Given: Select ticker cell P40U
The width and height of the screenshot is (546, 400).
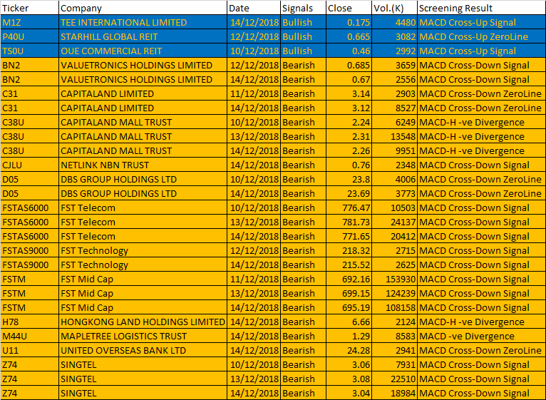Looking at the screenshot, I should [x=30, y=36].
